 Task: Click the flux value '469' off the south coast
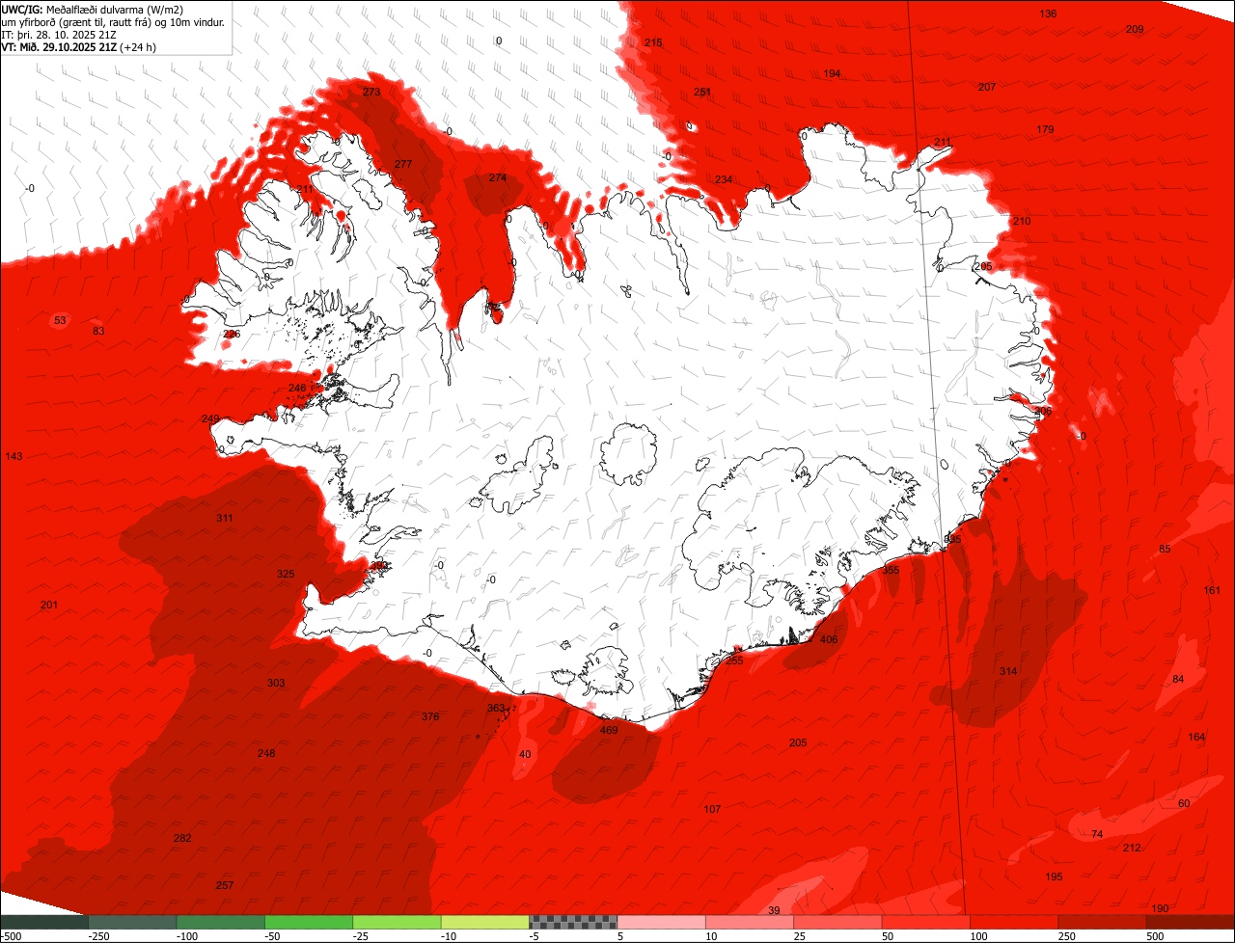click(609, 730)
